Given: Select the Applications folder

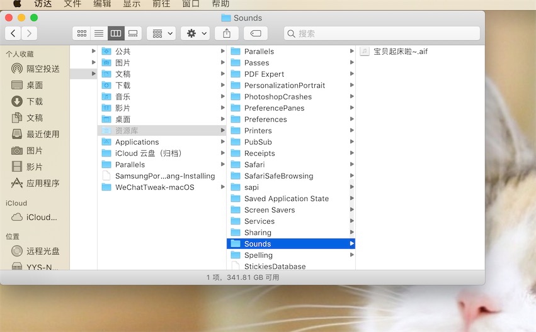Looking at the screenshot, I should click(162, 141).
